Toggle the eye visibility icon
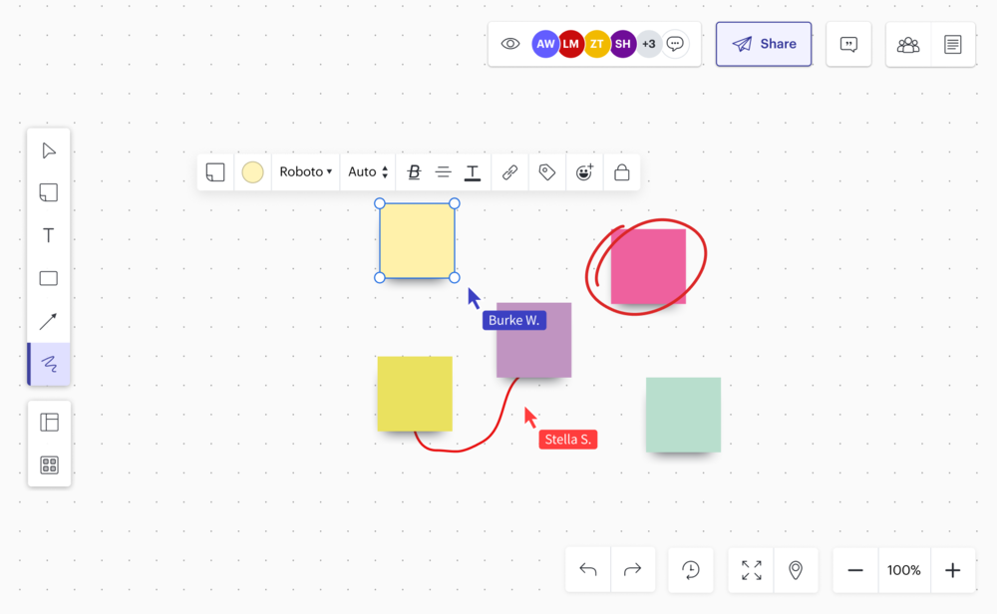997x614 pixels. [510, 44]
